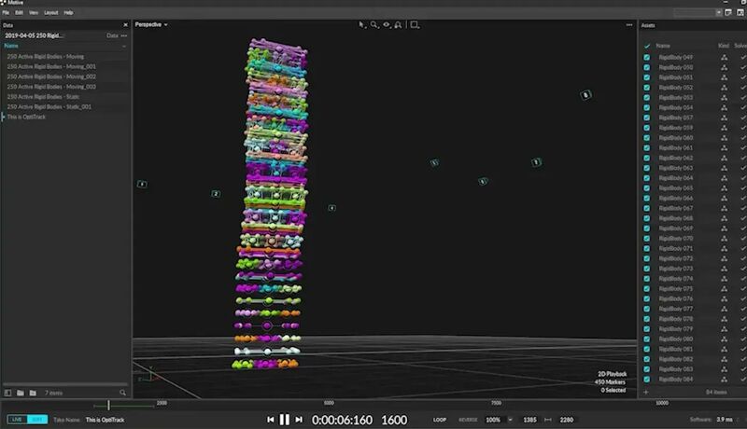This screenshot has width=747, height=429.
Task: Open the playback speed 100% dropdown
Action: 496,420
